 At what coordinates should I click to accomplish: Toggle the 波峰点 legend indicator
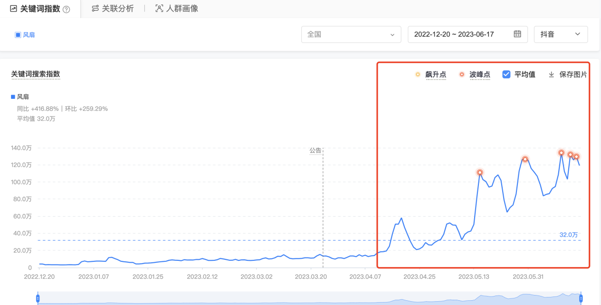coord(462,75)
